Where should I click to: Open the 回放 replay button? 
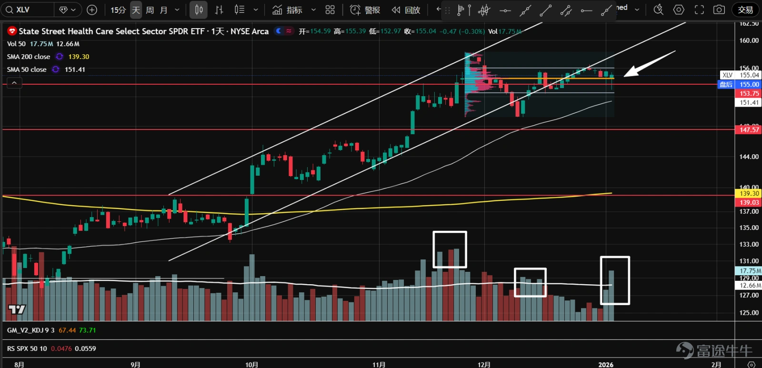tap(406, 10)
